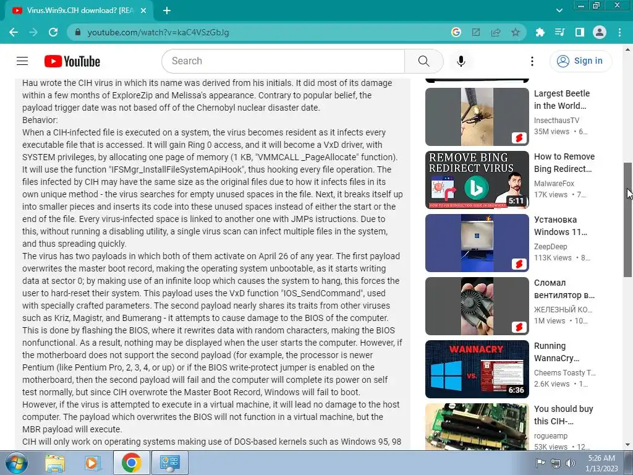
Task: Visit Cheems Toasty channel
Action: pyautogui.click(x=564, y=373)
